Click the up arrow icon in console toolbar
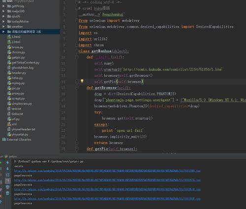 pos(7,162)
